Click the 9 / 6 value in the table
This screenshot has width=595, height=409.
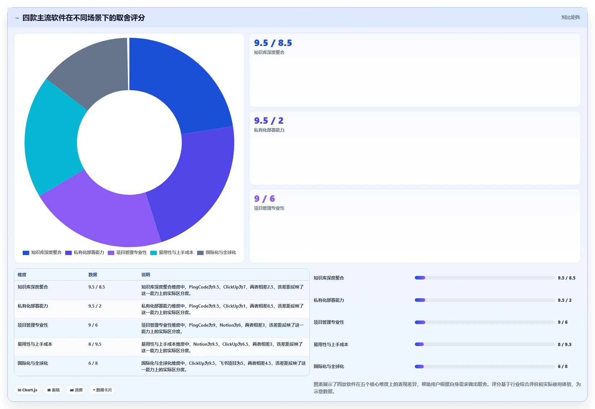coord(93,325)
